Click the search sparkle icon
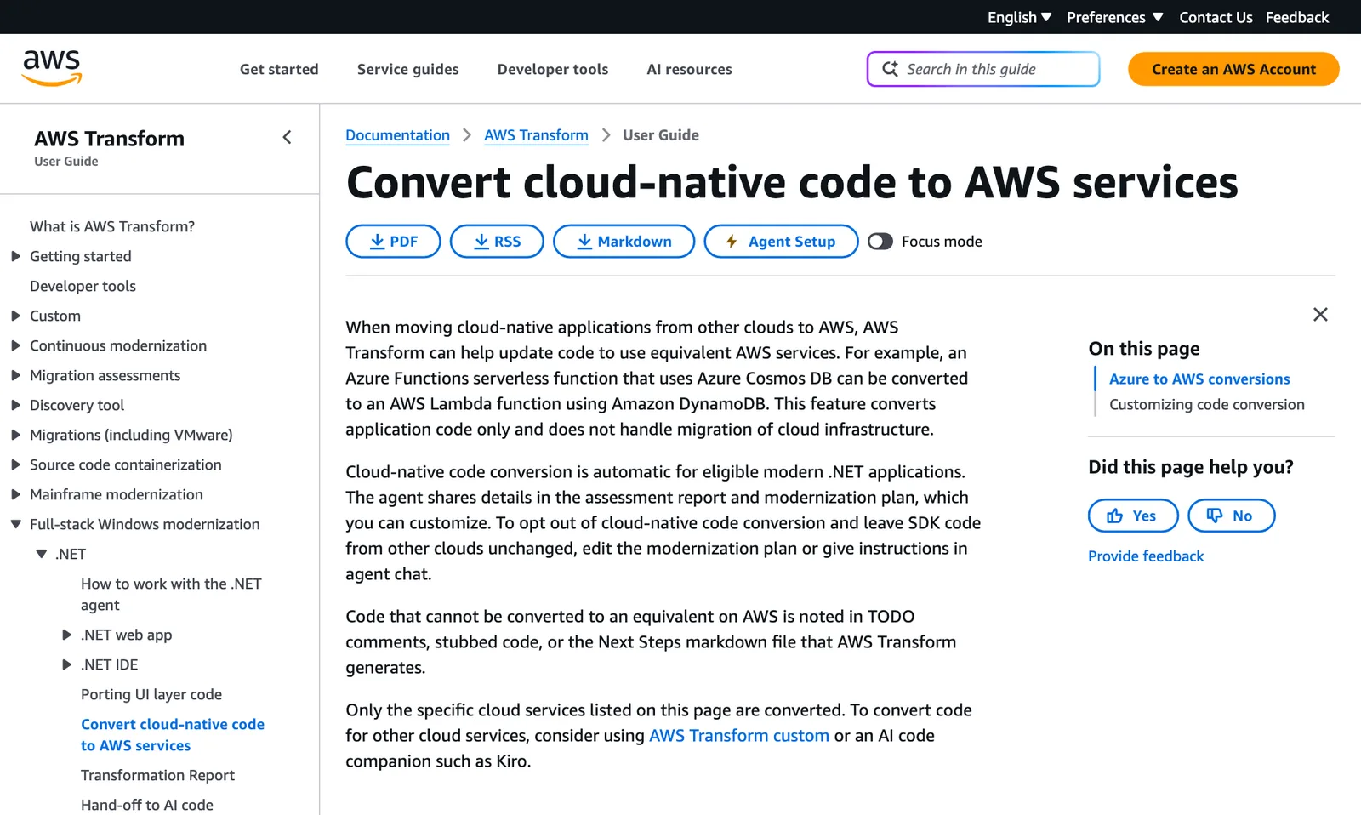Viewport: 1361px width, 815px height. click(890, 69)
